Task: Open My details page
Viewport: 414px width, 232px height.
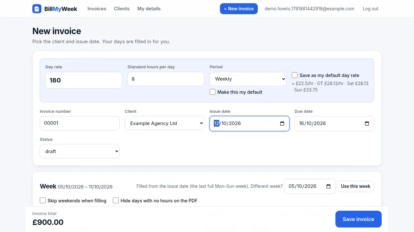Action: 149,9
